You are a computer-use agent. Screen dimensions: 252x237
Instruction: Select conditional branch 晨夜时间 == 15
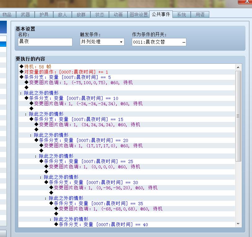point(127,119)
